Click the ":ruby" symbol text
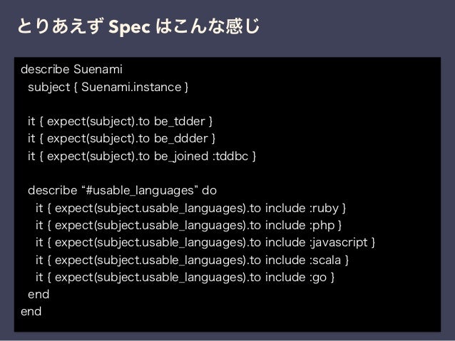The height and width of the screenshot is (341, 455). [x=324, y=209]
